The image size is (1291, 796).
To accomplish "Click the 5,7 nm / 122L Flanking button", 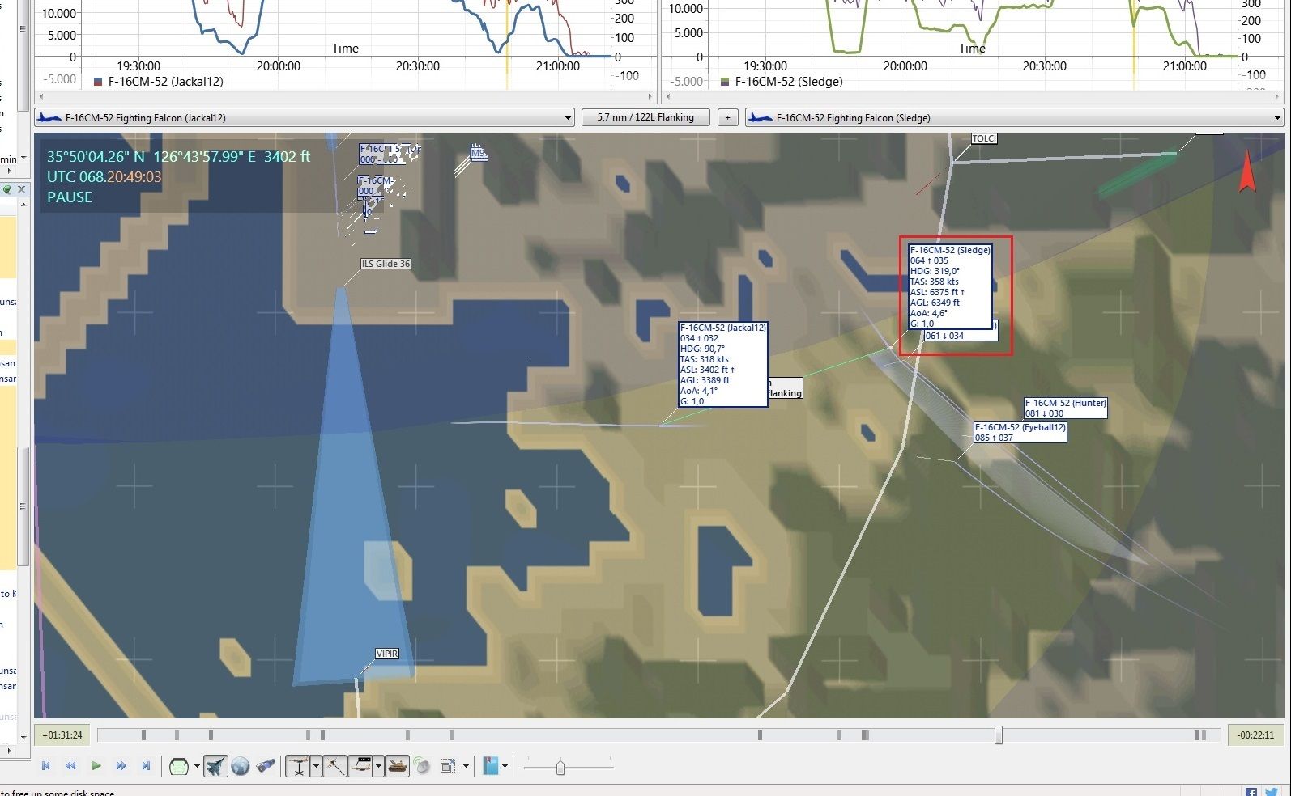I will (645, 117).
